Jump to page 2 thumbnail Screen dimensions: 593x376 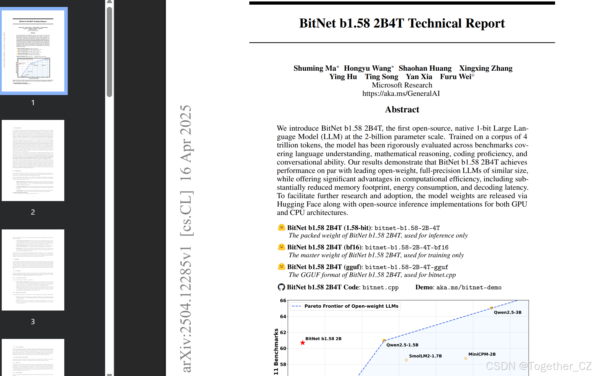[33, 160]
